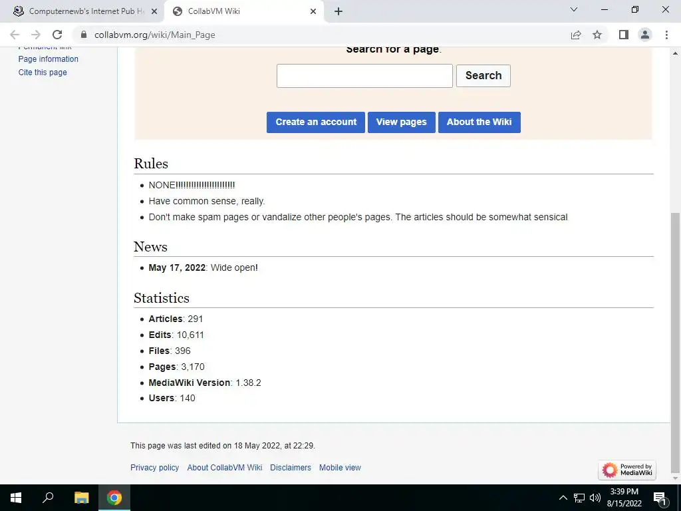Open File Explorer from taskbar
Screen dimensions: 681x511
coord(81,498)
